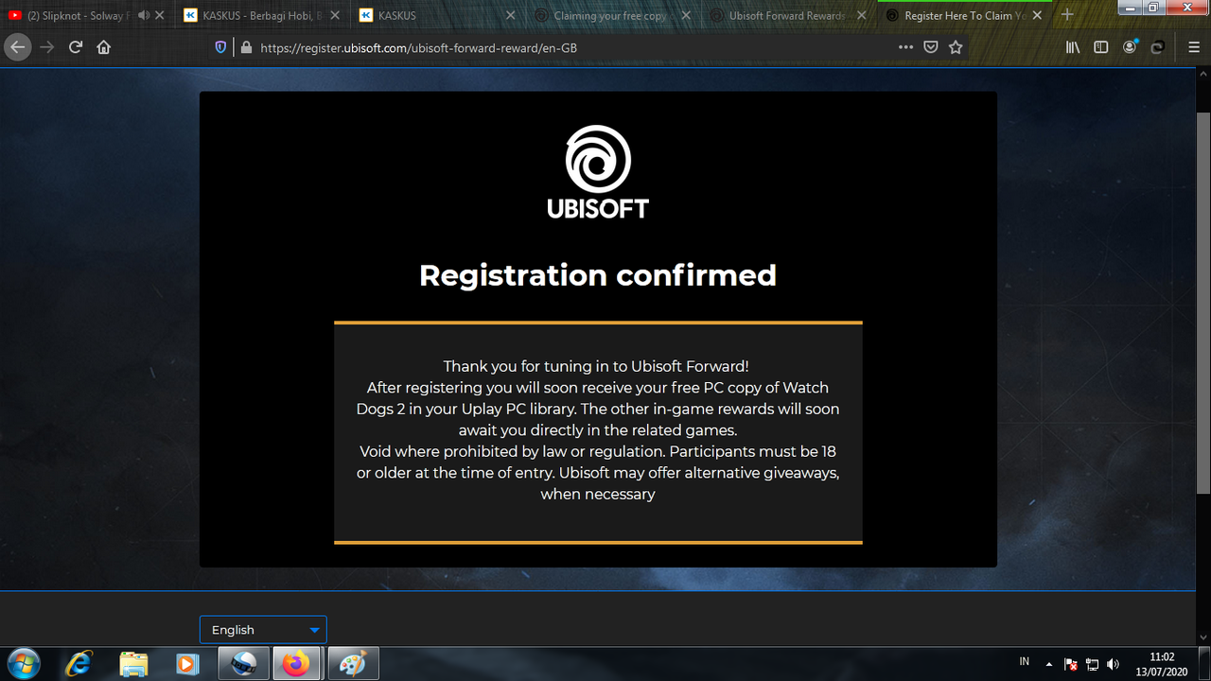The width and height of the screenshot is (1211, 681).
Task: Open the Windows Start menu
Action: click(x=23, y=664)
